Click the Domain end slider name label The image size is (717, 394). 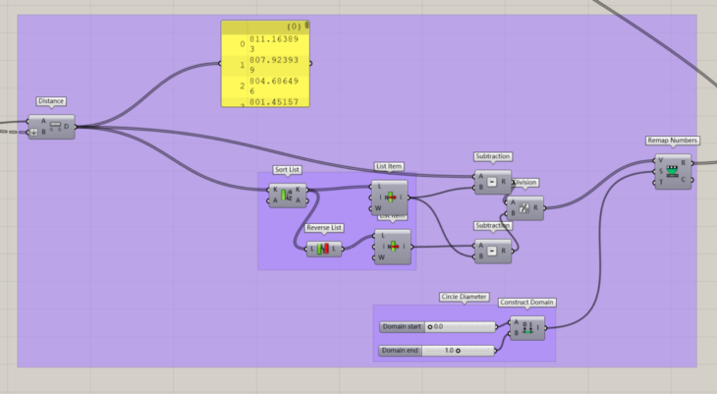(x=401, y=351)
